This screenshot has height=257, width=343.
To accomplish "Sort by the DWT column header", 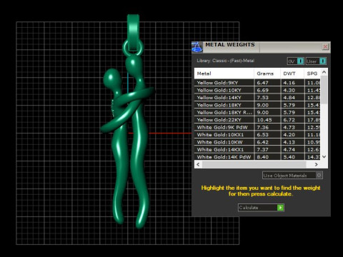I will [292, 74].
